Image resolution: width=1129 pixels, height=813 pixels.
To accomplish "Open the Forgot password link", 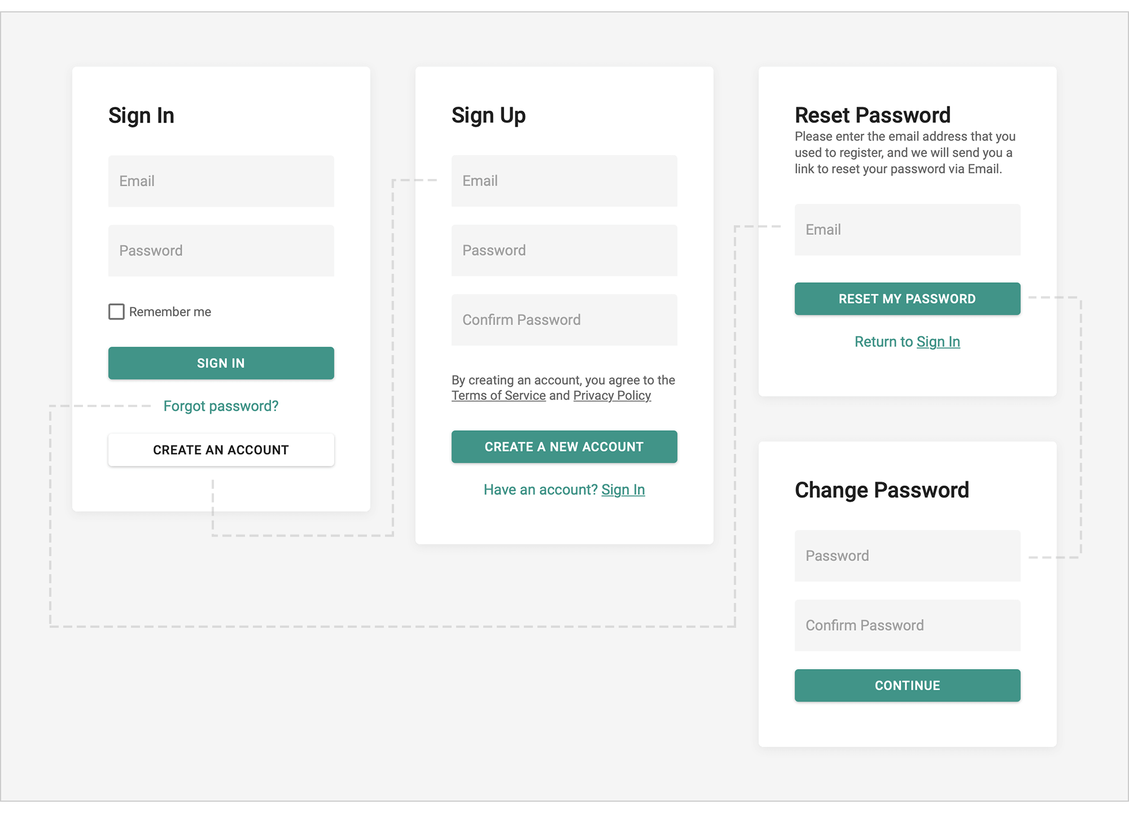I will point(221,405).
